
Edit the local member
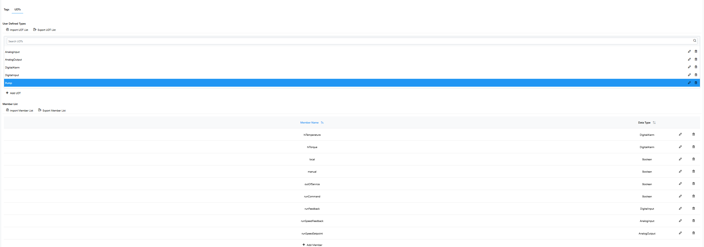[680, 159]
